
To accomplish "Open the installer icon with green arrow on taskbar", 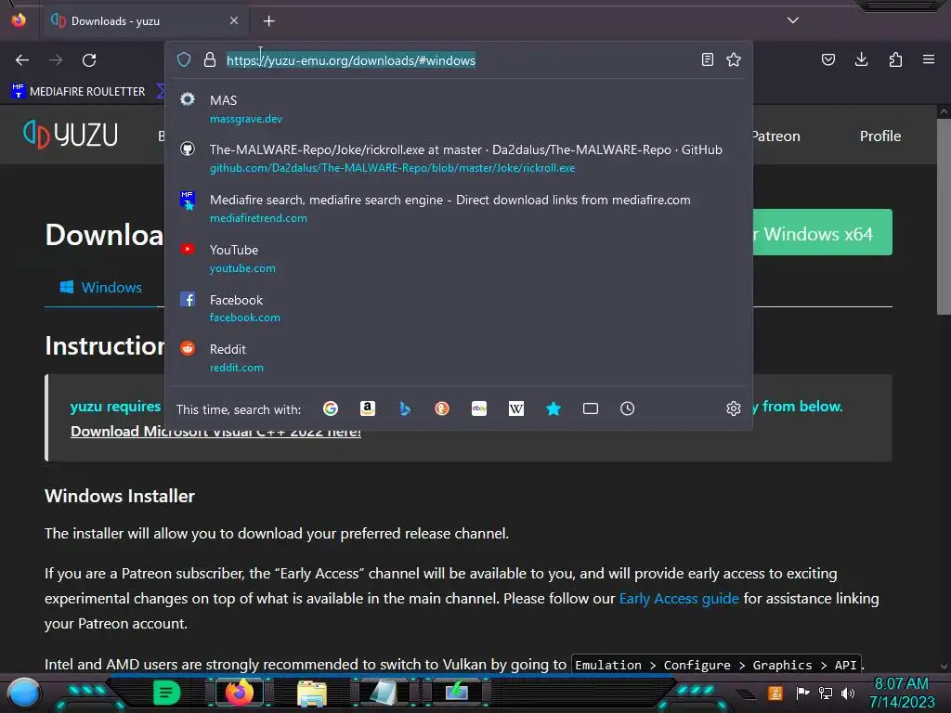I will pyautogui.click(x=456, y=692).
